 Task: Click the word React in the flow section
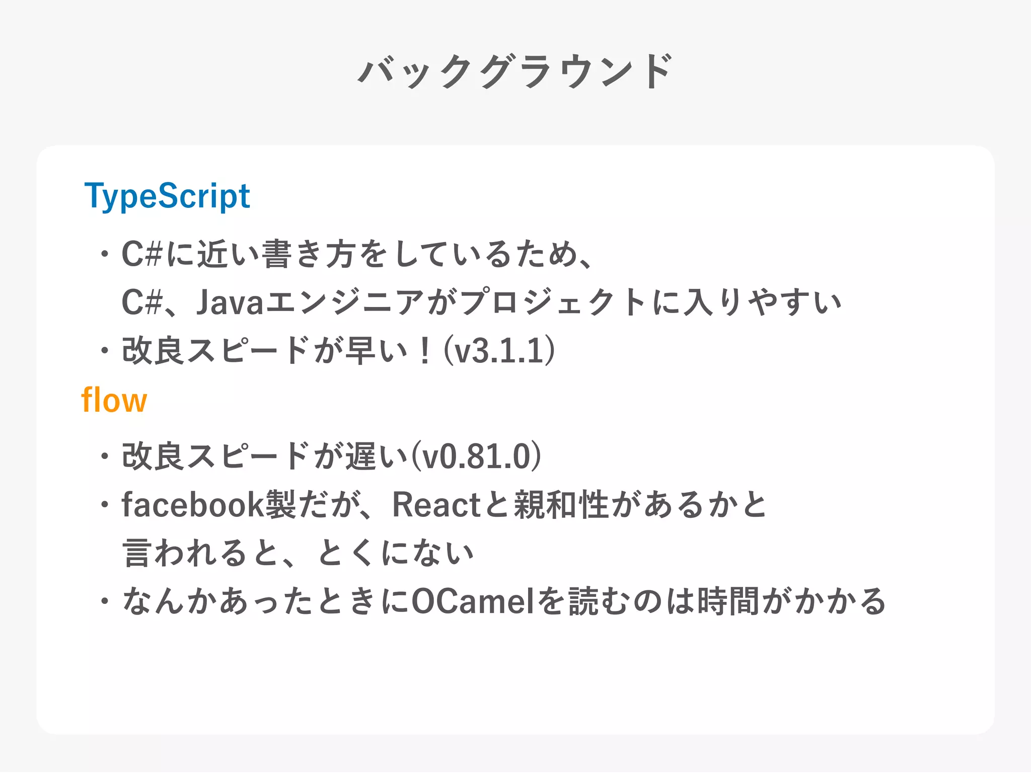[x=436, y=505]
